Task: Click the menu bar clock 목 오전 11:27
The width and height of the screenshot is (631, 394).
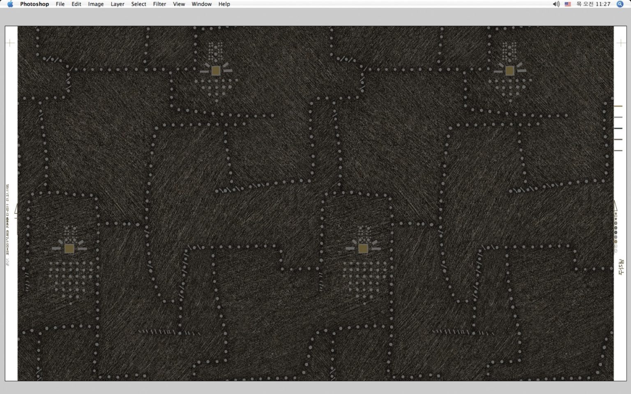Action: 593,4
